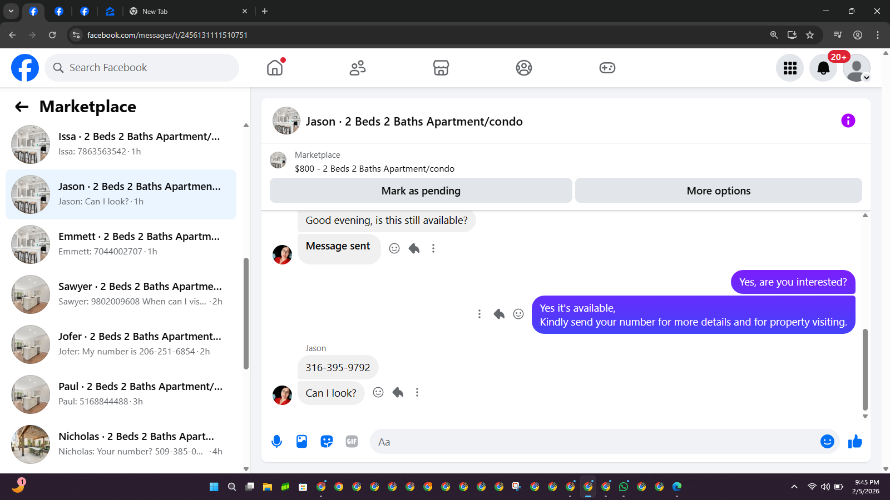Open the nine-dot menu grid icon
Viewport: 890px width, 500px height.
coord(790,68)
